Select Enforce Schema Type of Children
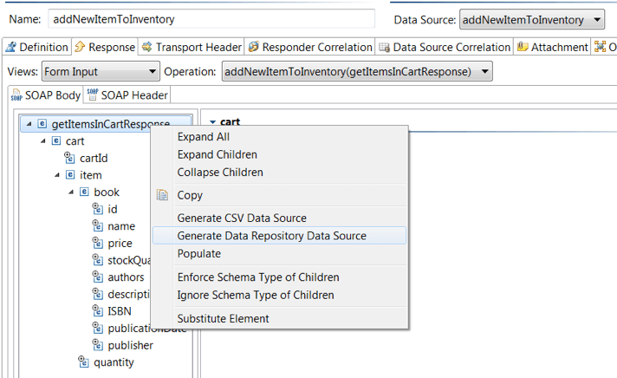 tap(280, 277)
